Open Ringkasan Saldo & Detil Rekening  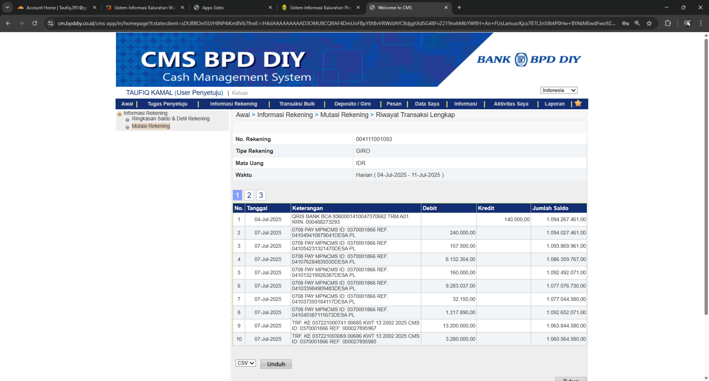[x=171, y=119]
